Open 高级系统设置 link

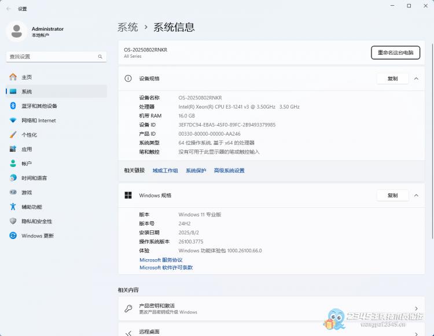pos(229,171)
